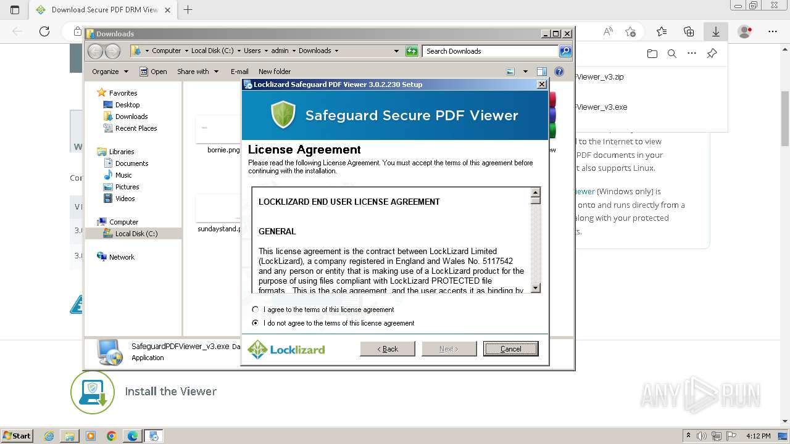
Task: Click the Search Downloads field
Action: [491, 51]
